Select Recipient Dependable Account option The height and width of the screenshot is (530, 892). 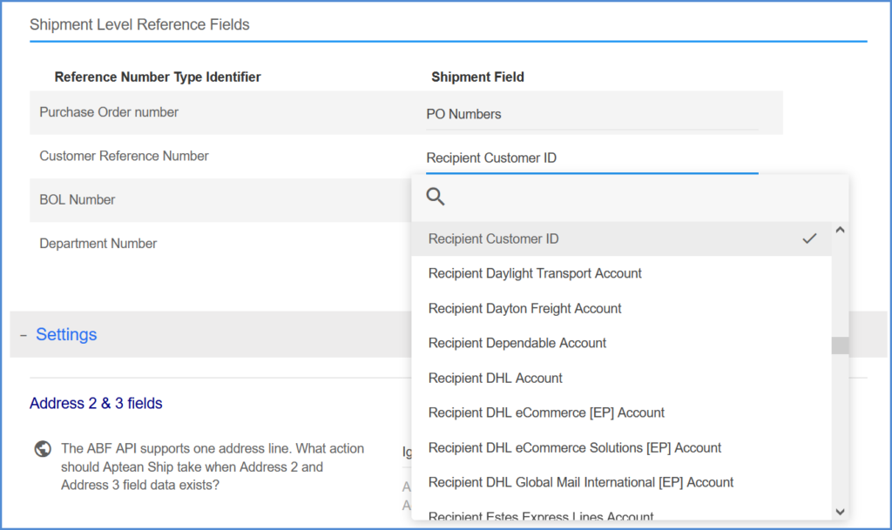pyautogui.click(x=516, y=343)
